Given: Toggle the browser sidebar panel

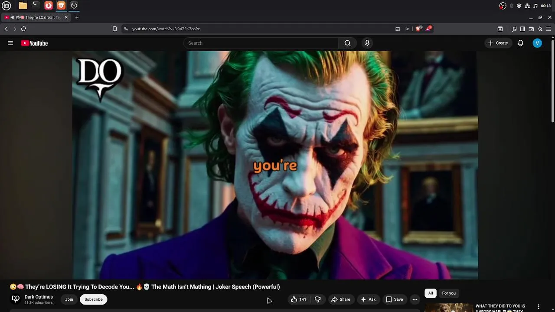Looking at the screenshot, I should click(522, 29).
